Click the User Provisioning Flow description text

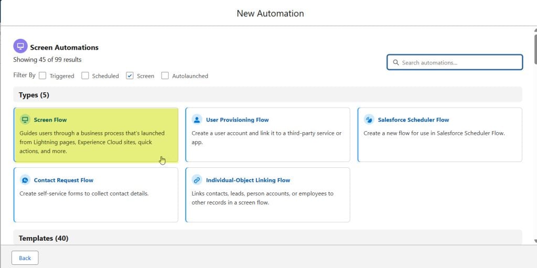[266, 137]
